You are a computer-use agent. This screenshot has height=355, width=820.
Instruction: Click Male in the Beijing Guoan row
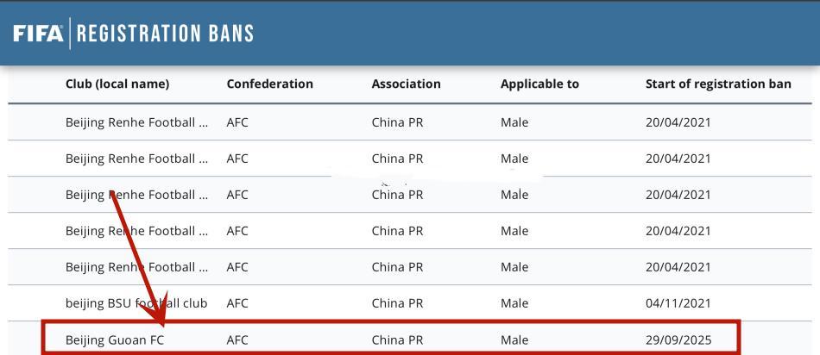coord(514,340)
